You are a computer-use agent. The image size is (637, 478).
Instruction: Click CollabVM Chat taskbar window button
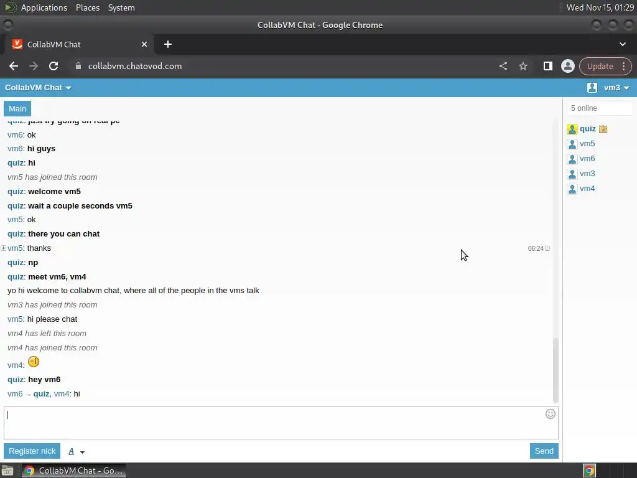click(73, 471)
